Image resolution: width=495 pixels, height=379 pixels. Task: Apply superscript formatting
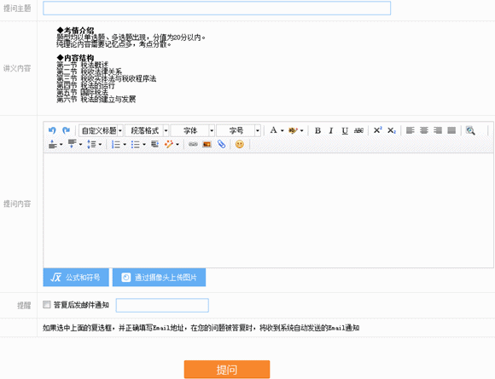377,130
